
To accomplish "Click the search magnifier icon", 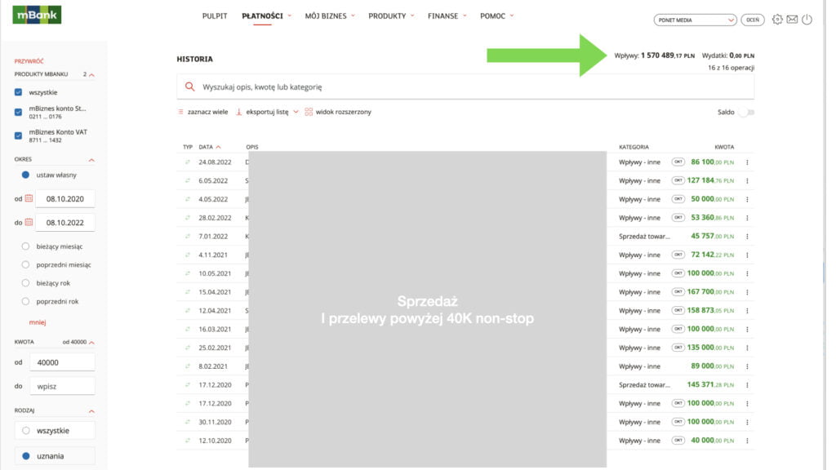I will (x=190, y=86).
